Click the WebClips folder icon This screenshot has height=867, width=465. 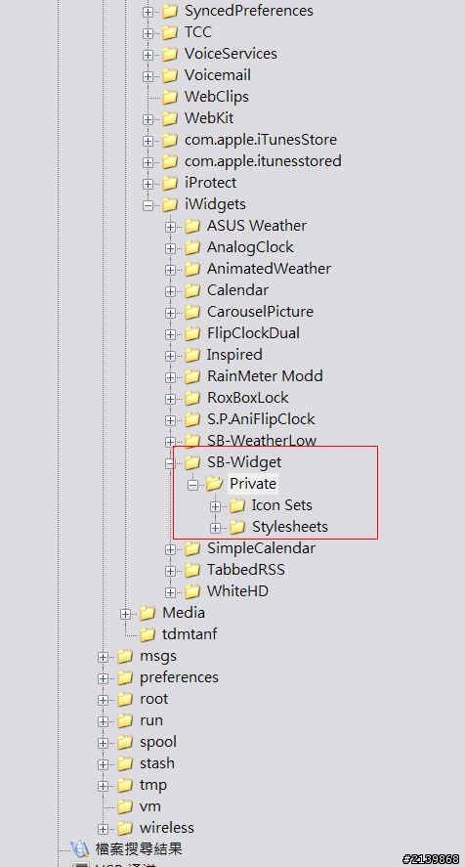click(169, 97)
